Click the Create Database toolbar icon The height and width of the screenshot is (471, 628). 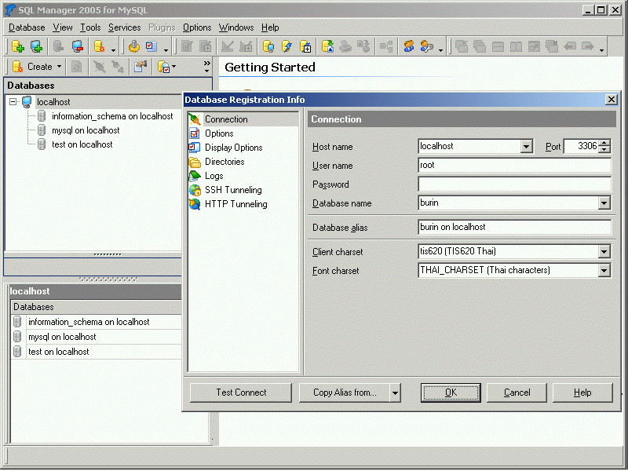click(x=18, y=46)
